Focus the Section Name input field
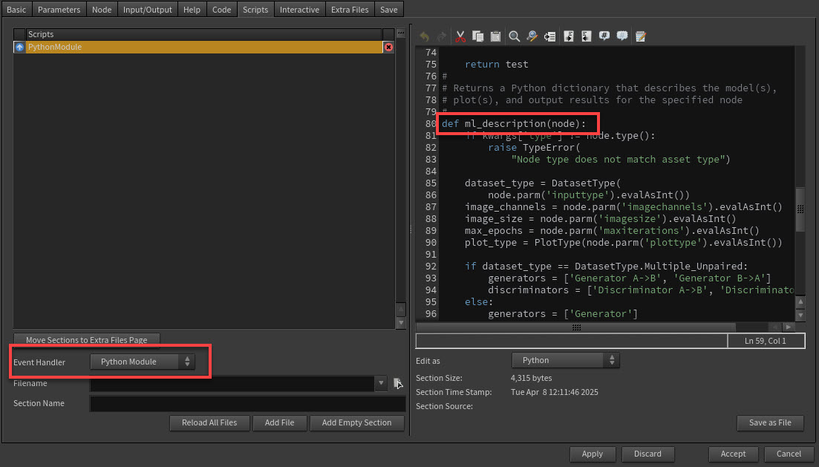 (247, 403)
